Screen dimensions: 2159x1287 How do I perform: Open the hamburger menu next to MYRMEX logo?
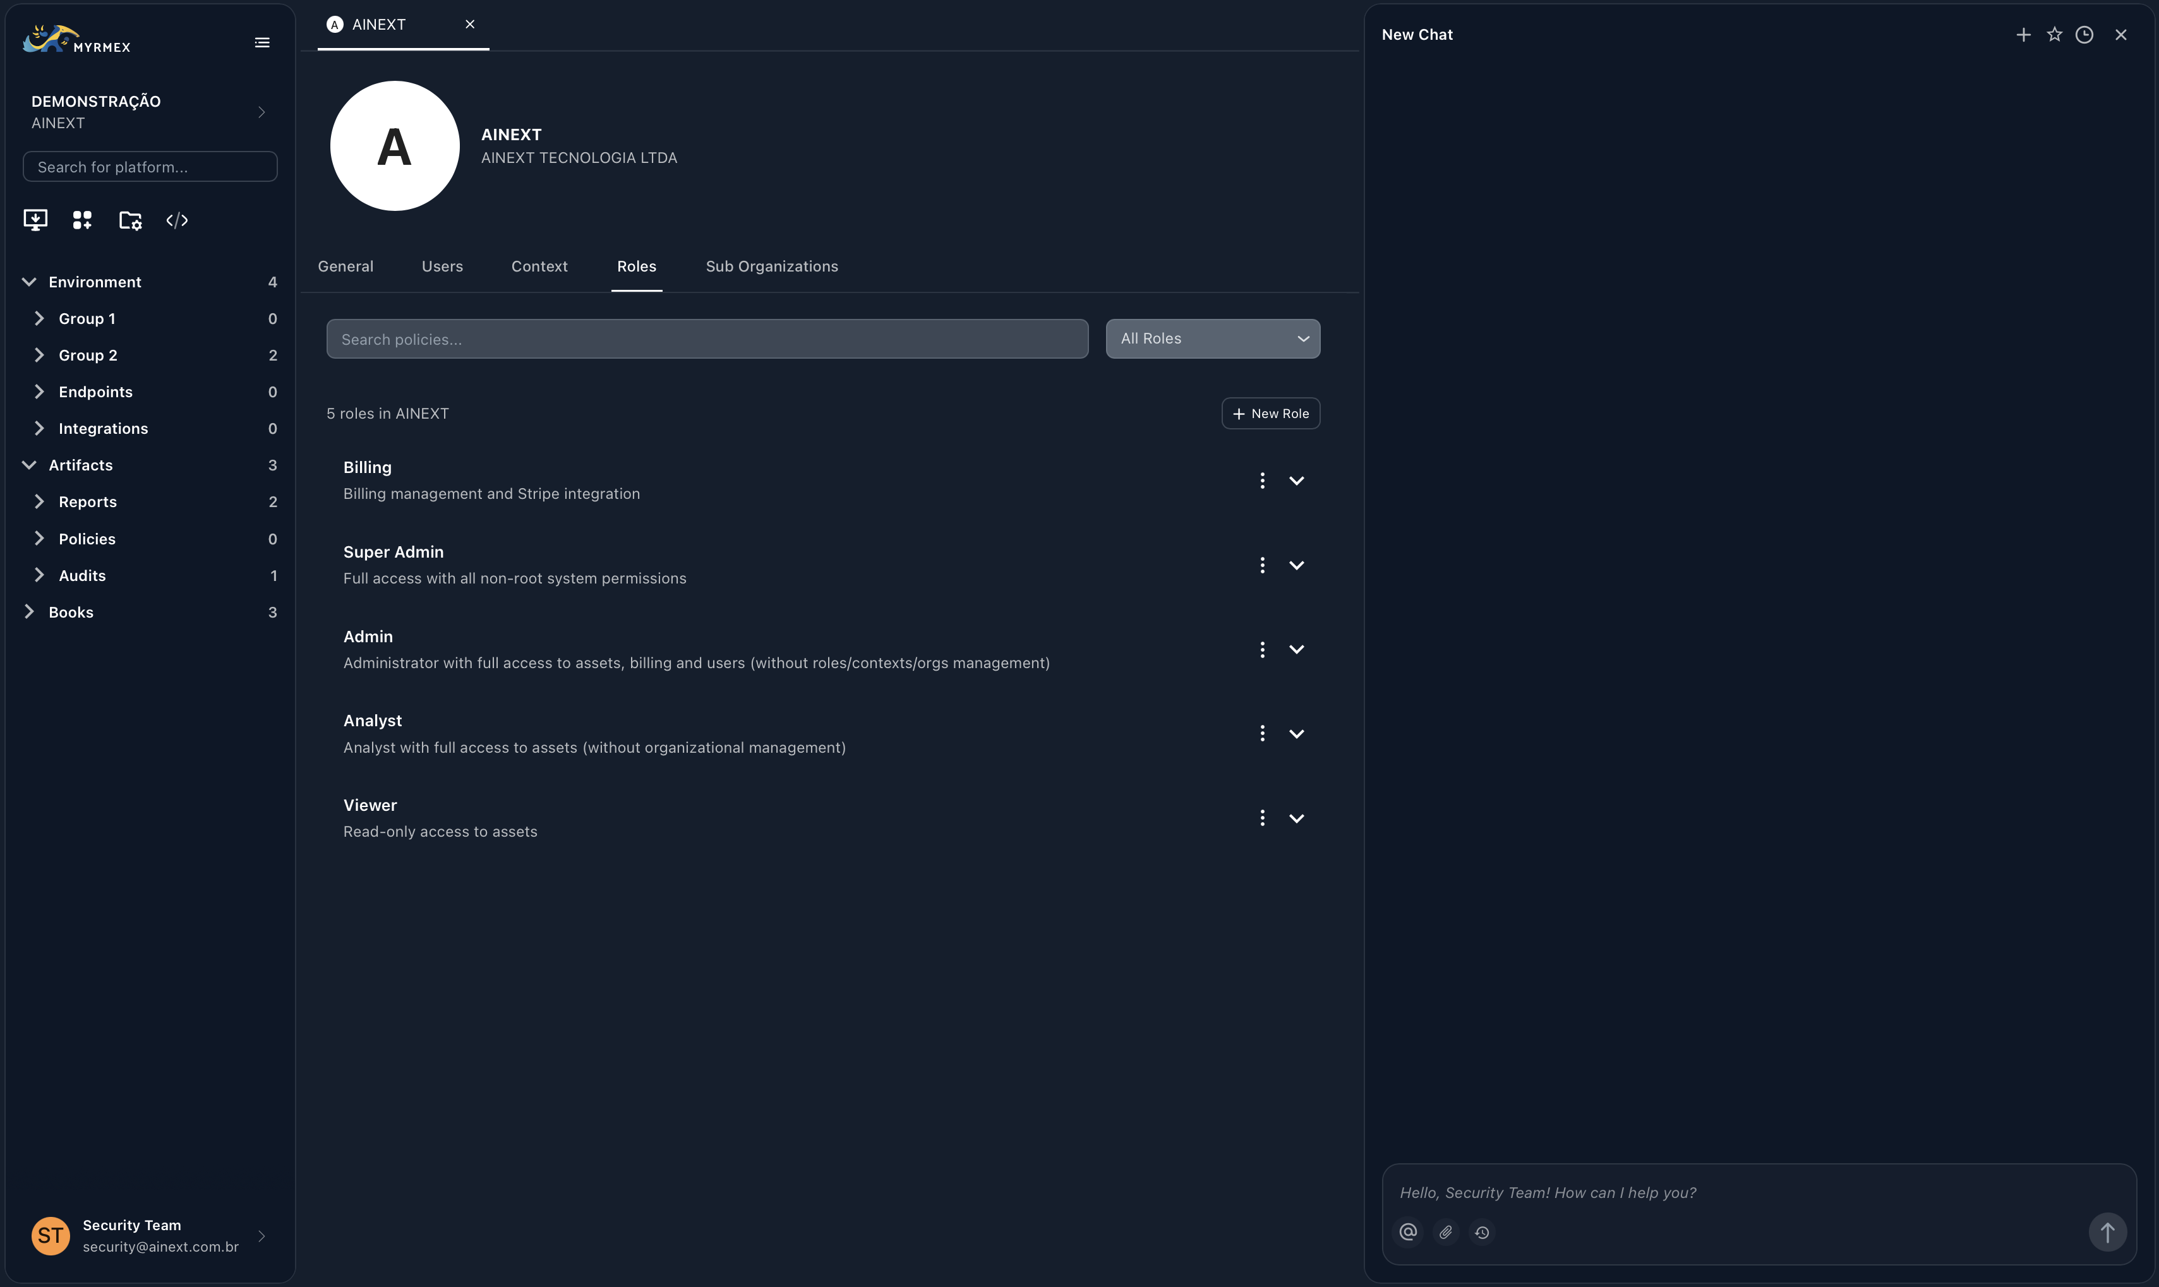pos(262,42)
